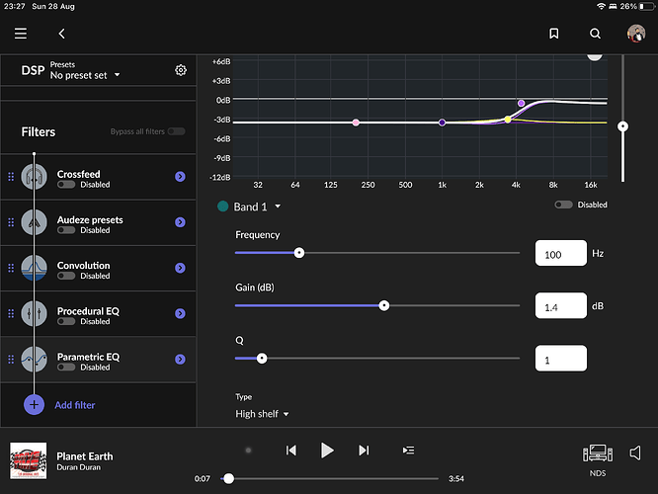Click the Frequency Hz input field

click(560, 254)
